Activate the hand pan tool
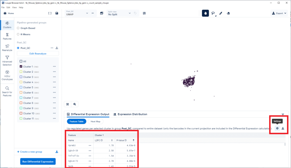 [x=205, y=13]
